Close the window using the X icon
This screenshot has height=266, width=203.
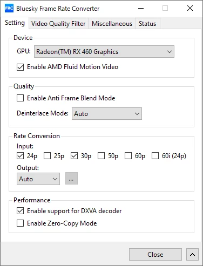click(x=190, y=8)
